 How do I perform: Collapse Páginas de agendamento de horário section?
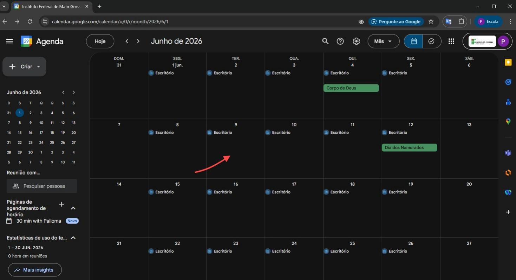73,208
